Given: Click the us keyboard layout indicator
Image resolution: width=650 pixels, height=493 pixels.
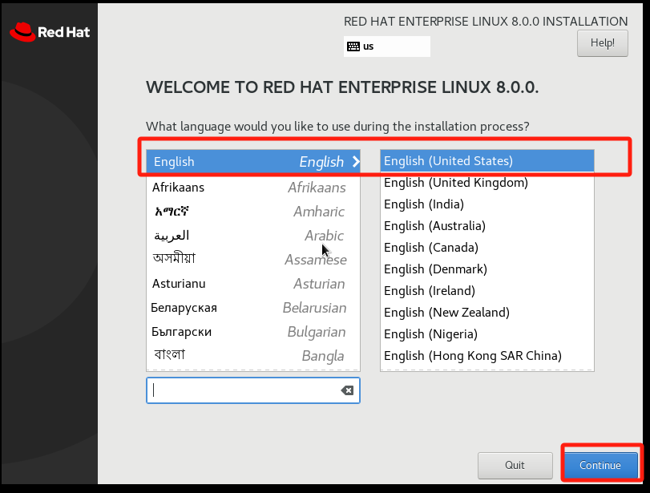Looking at the screenshot, I should (387, 46).
